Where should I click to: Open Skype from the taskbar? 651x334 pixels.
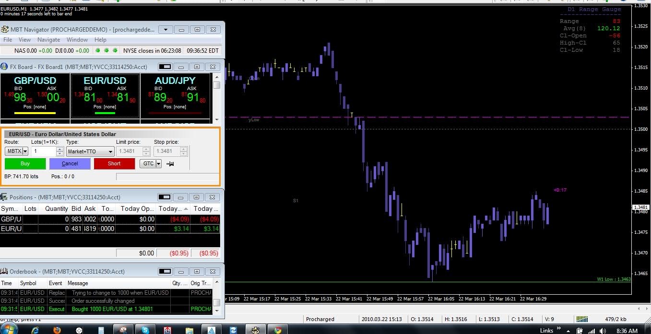[x=145, y=330]
